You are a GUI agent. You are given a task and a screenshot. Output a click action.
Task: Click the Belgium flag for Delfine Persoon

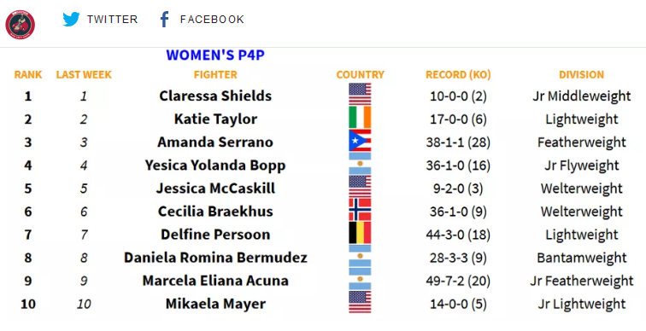tap(360, 233)
